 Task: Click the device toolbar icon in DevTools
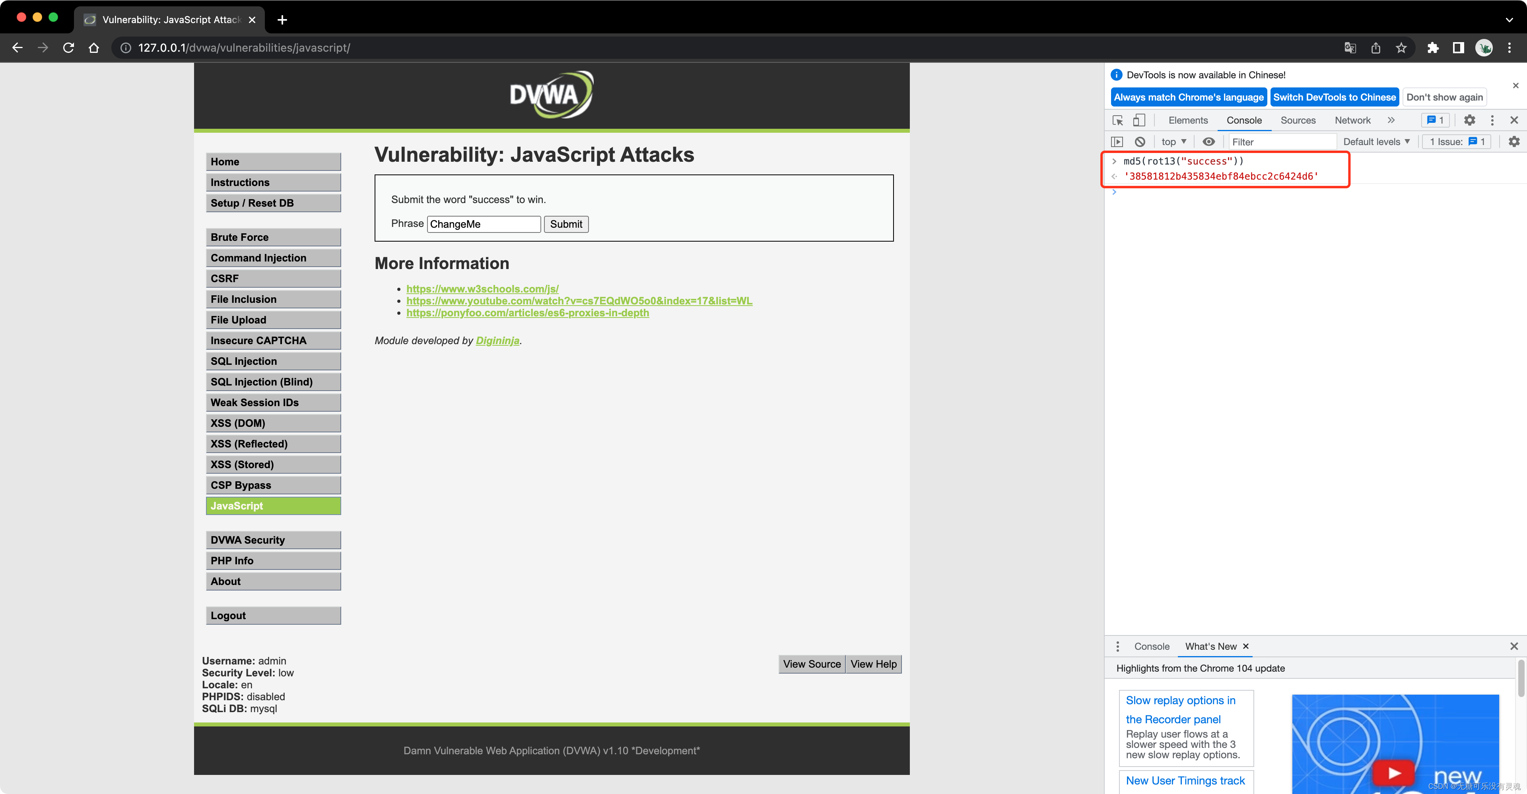[1138, 119]
